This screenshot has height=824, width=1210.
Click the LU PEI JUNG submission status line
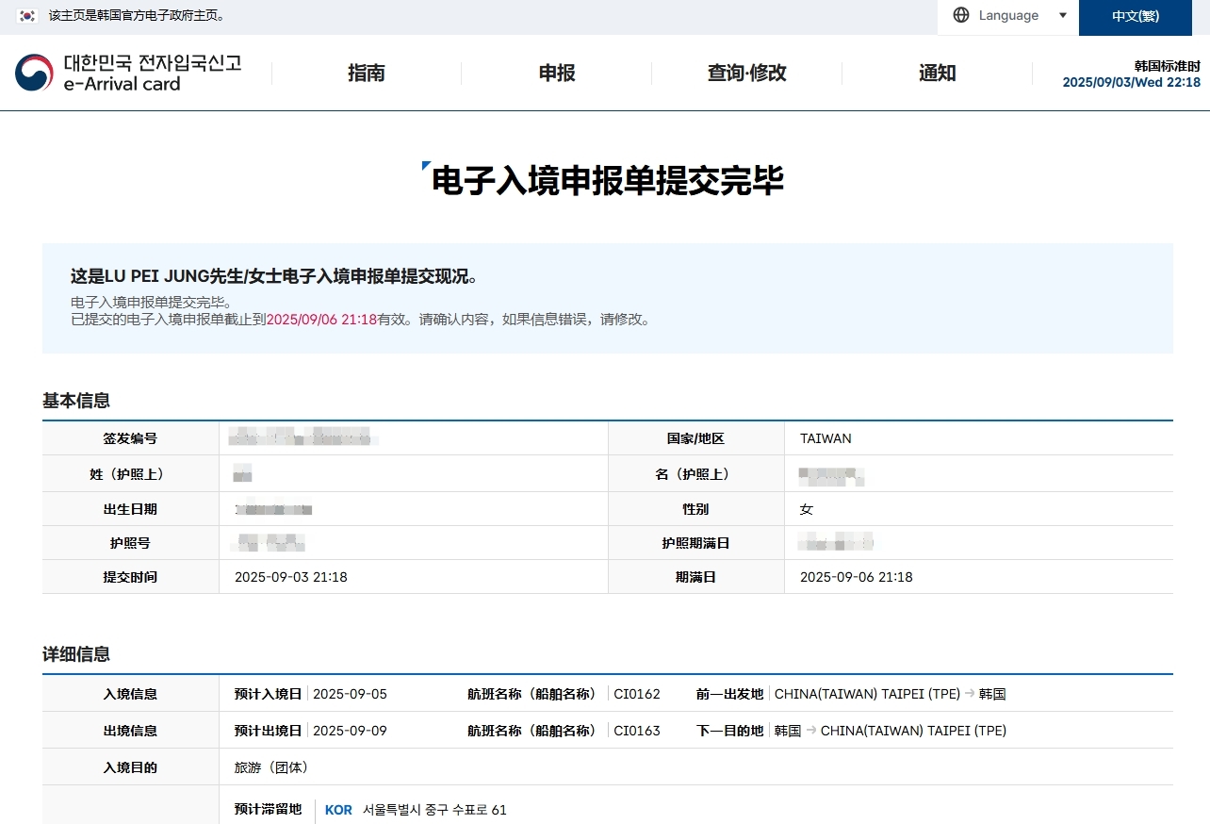pos(274,276)
